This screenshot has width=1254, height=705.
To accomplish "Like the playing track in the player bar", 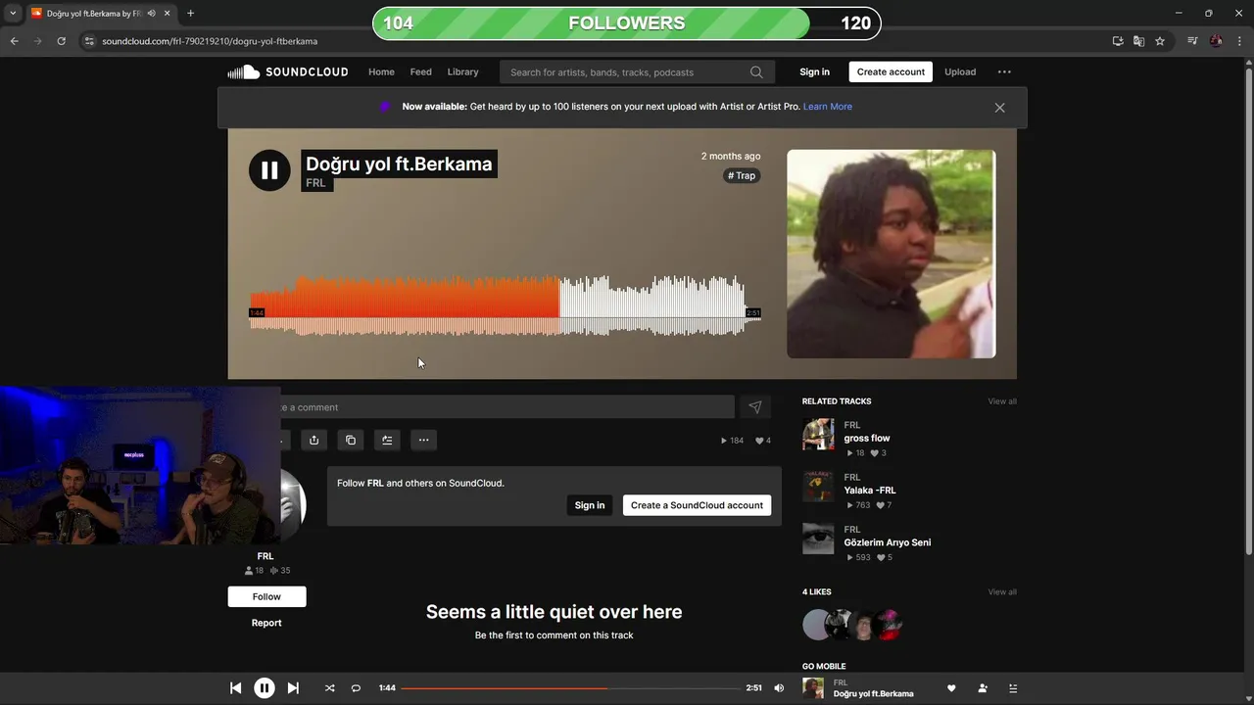I will [x=951, y=688].
